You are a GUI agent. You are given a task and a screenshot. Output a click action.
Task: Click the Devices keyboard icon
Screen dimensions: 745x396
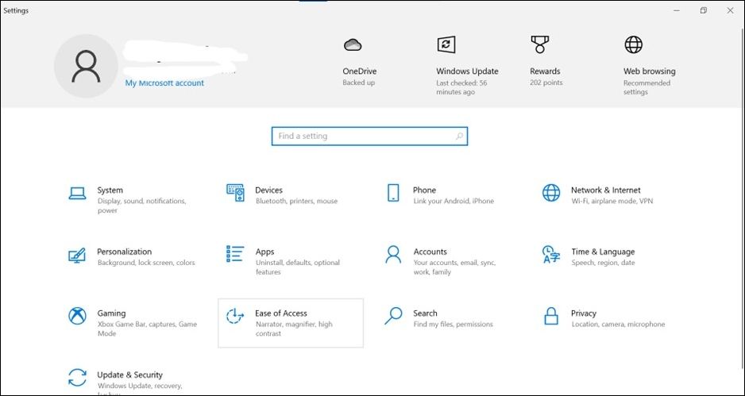[x=235, y=193]
